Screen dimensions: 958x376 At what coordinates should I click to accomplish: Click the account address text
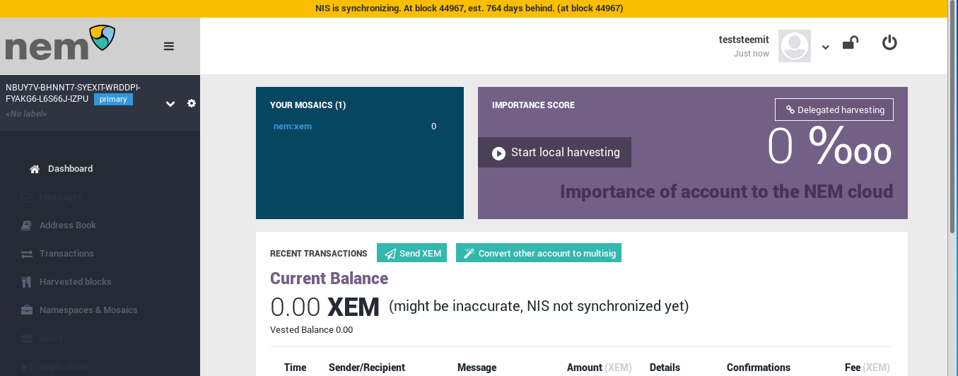coord(73,93)
